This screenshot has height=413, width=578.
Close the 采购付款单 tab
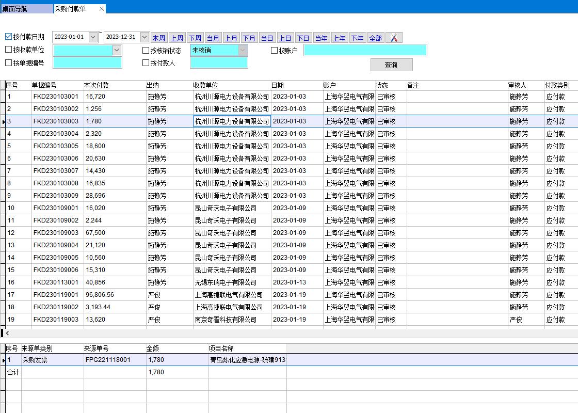pyautogui.click(x=102, y=8)
